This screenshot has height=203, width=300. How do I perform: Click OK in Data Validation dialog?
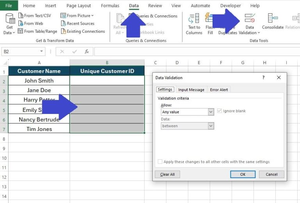pos(243,174)
